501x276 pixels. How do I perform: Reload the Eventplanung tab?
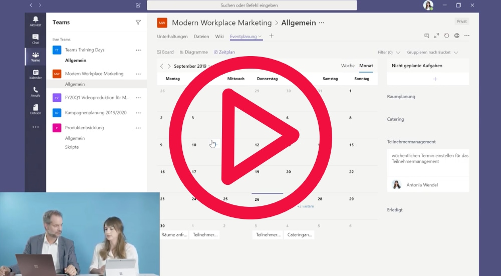447,36
